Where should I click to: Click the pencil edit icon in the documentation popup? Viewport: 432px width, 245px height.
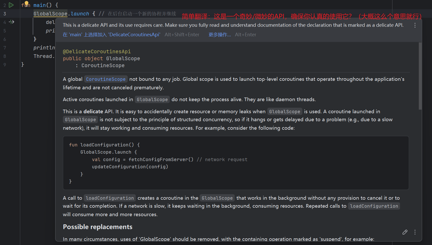pyautogui.click(x=405, y=232)
